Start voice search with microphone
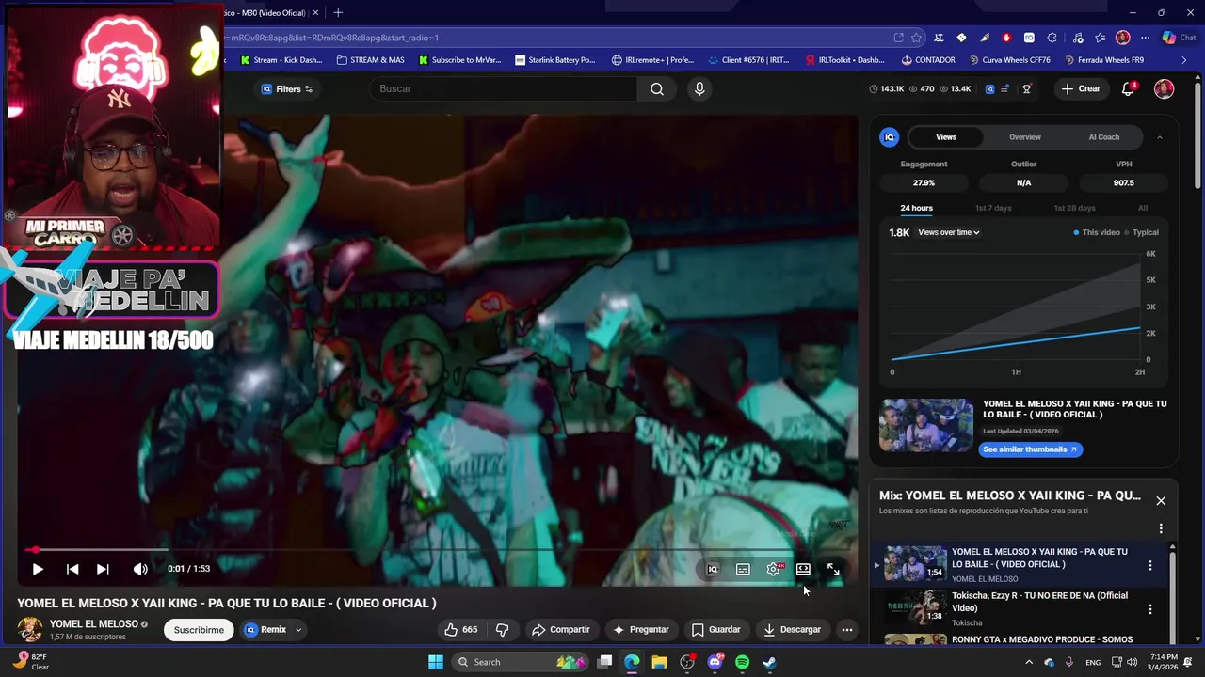 pos(699,88)
